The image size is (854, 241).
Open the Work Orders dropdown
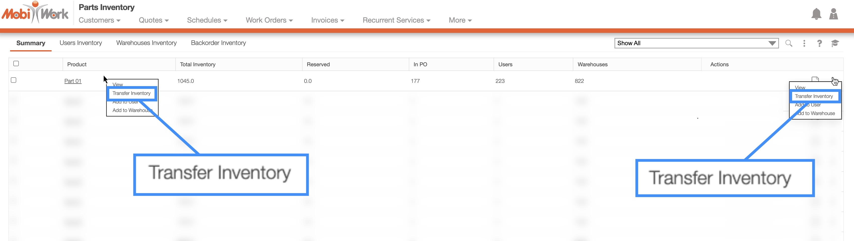[x=269, y=20]
